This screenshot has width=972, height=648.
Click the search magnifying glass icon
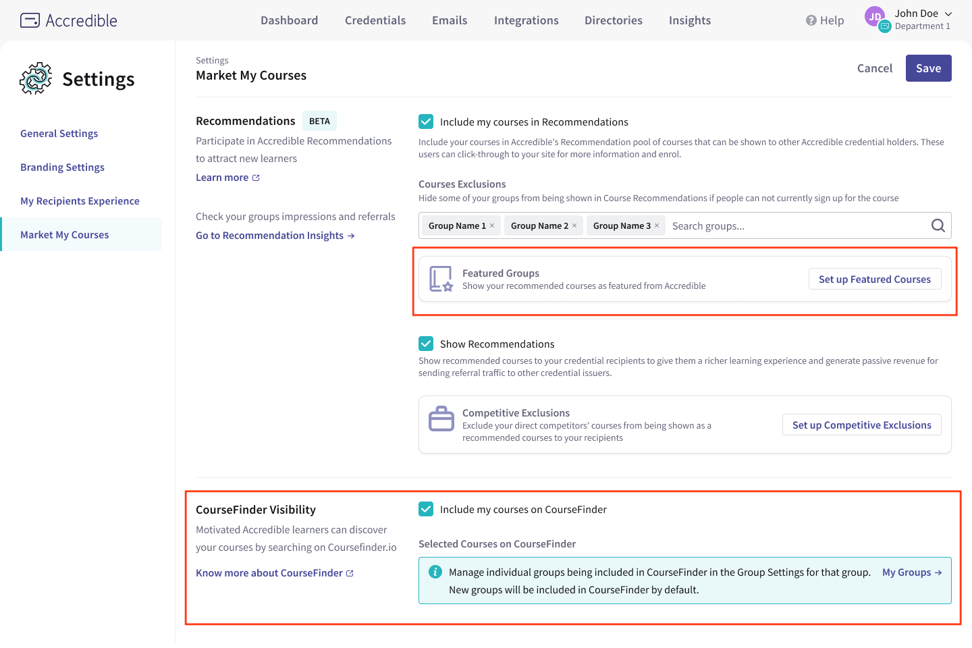pyautogui.click(x=938, y=225)
